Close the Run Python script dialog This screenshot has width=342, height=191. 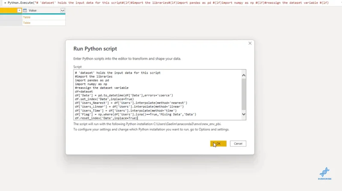250,43
